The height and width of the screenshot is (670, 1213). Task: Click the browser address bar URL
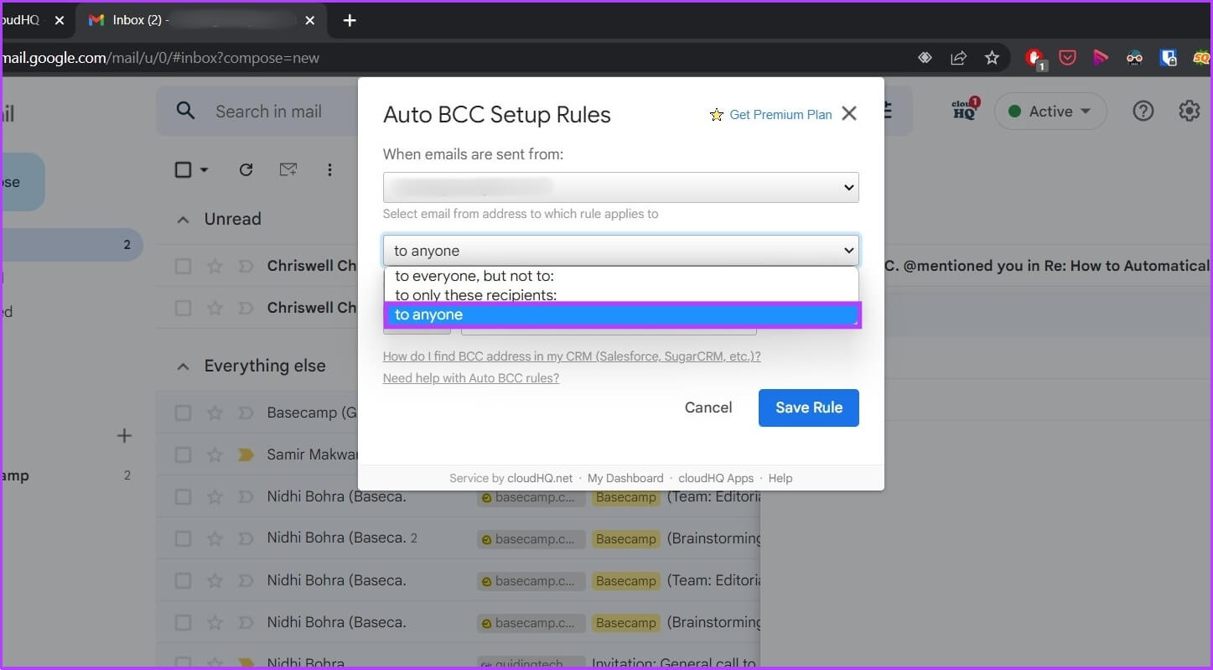[161, 58]
